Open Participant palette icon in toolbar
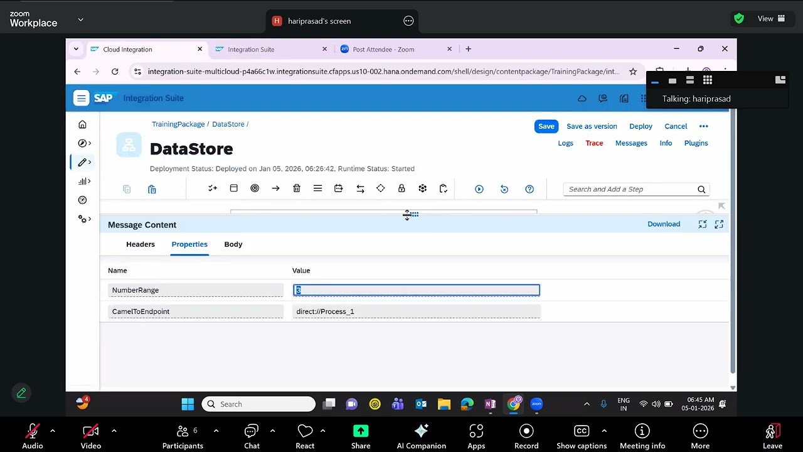803x452 pixels. [213, 188]
